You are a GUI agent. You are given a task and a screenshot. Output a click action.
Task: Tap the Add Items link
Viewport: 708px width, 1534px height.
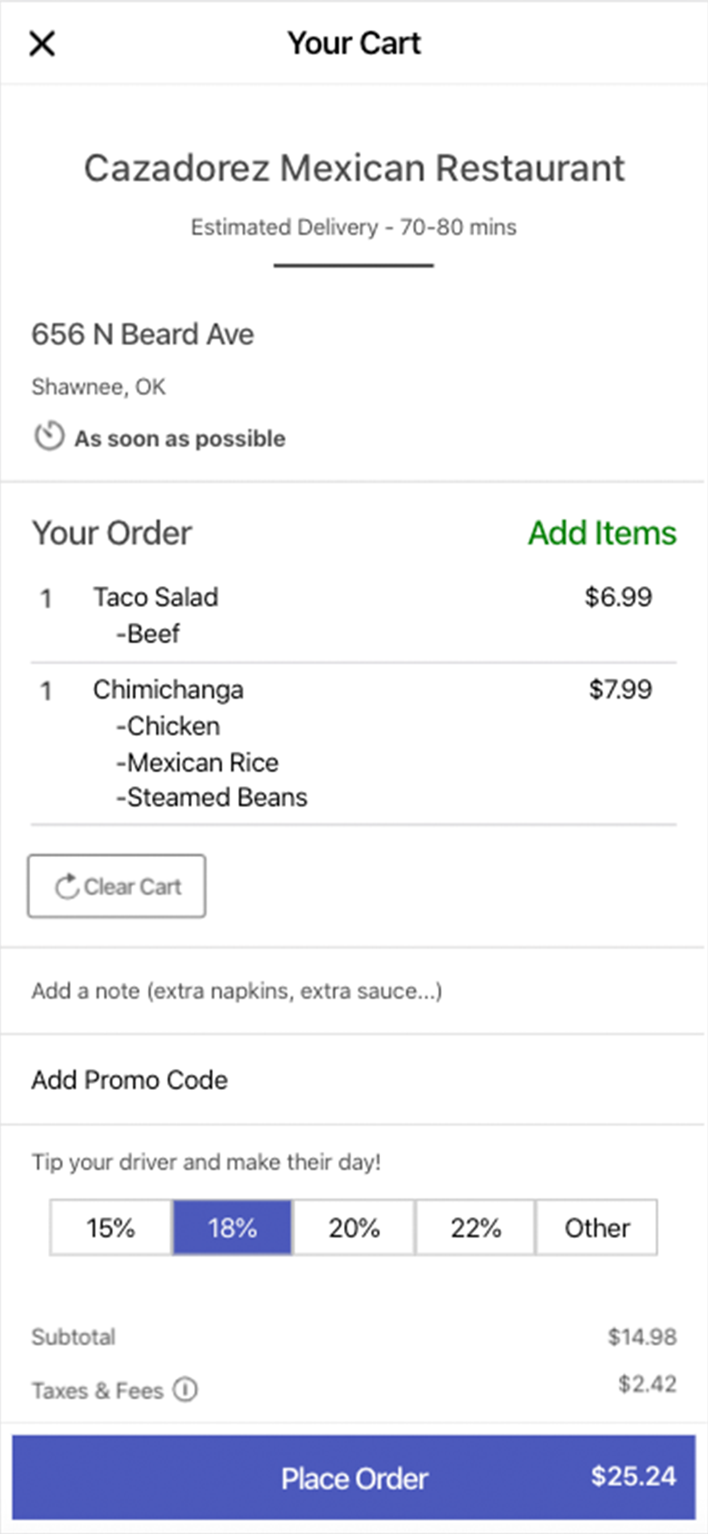coord(602,532)
